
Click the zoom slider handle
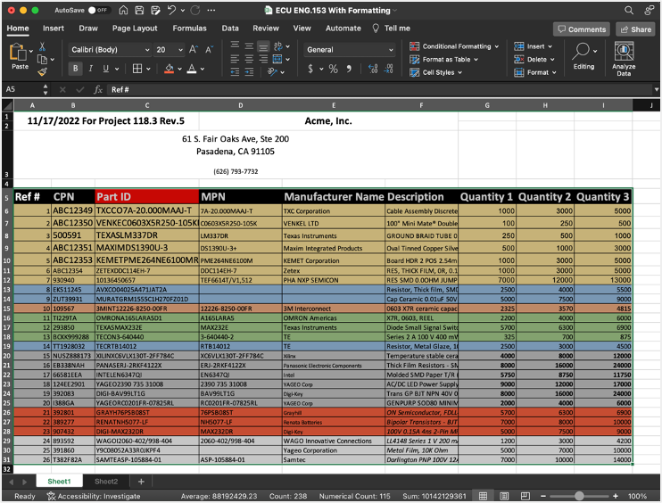579,496
